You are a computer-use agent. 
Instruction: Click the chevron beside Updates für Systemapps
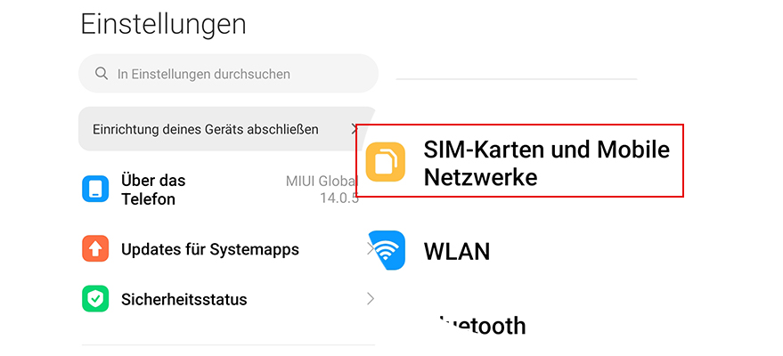point(371,248)
